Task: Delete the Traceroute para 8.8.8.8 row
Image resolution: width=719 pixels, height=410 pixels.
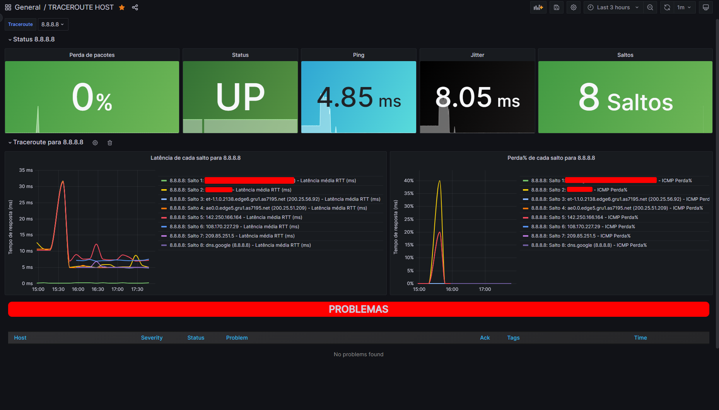Action: pyautogui.click(x=110, y=143)
